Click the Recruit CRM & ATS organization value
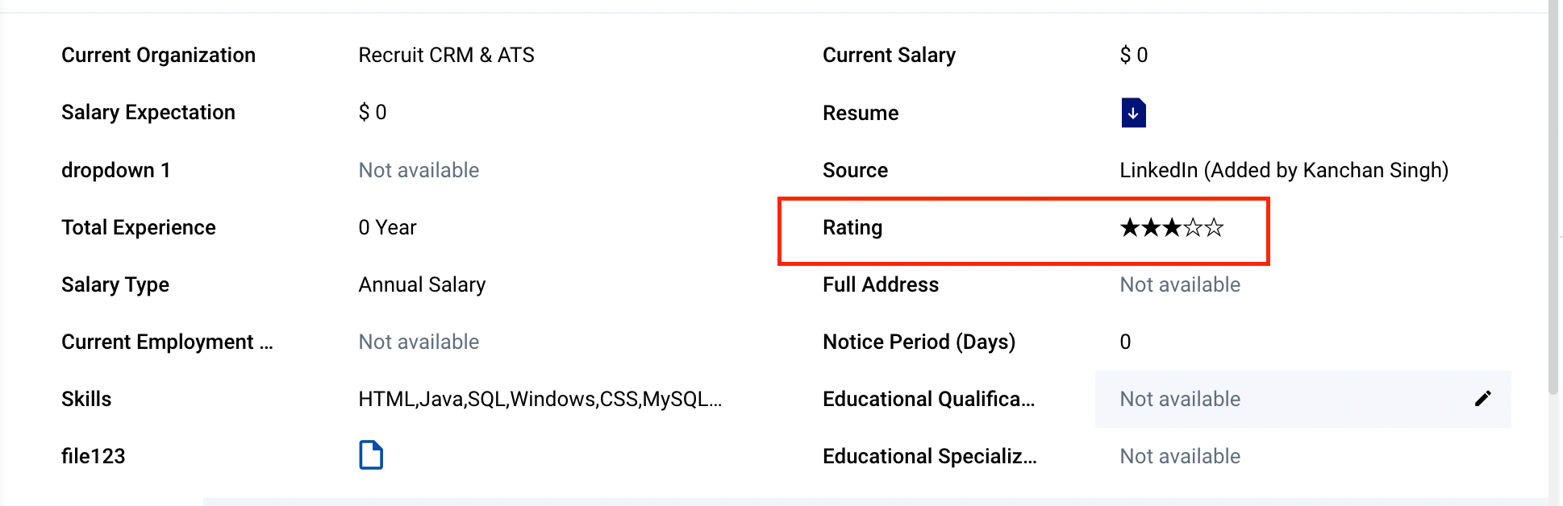 [x=446, y=55]
